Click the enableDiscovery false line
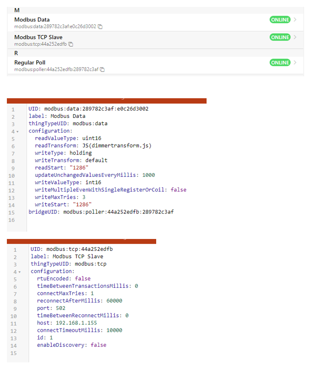The height and width of the screenshot is (366, 311). coord(71,345)
